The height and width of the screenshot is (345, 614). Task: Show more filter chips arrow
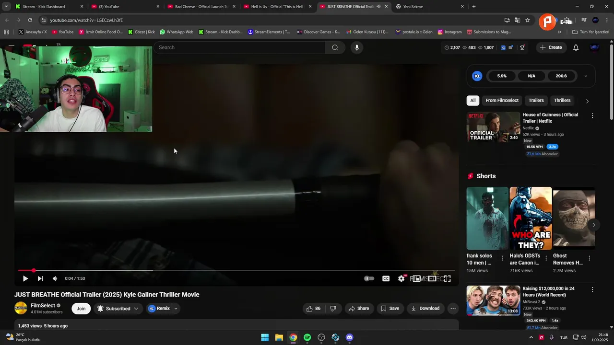(x=587, y=101)
